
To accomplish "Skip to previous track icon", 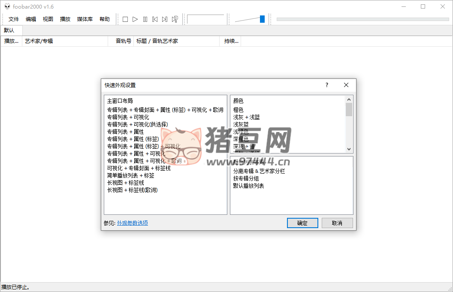I will click(156, 19).
